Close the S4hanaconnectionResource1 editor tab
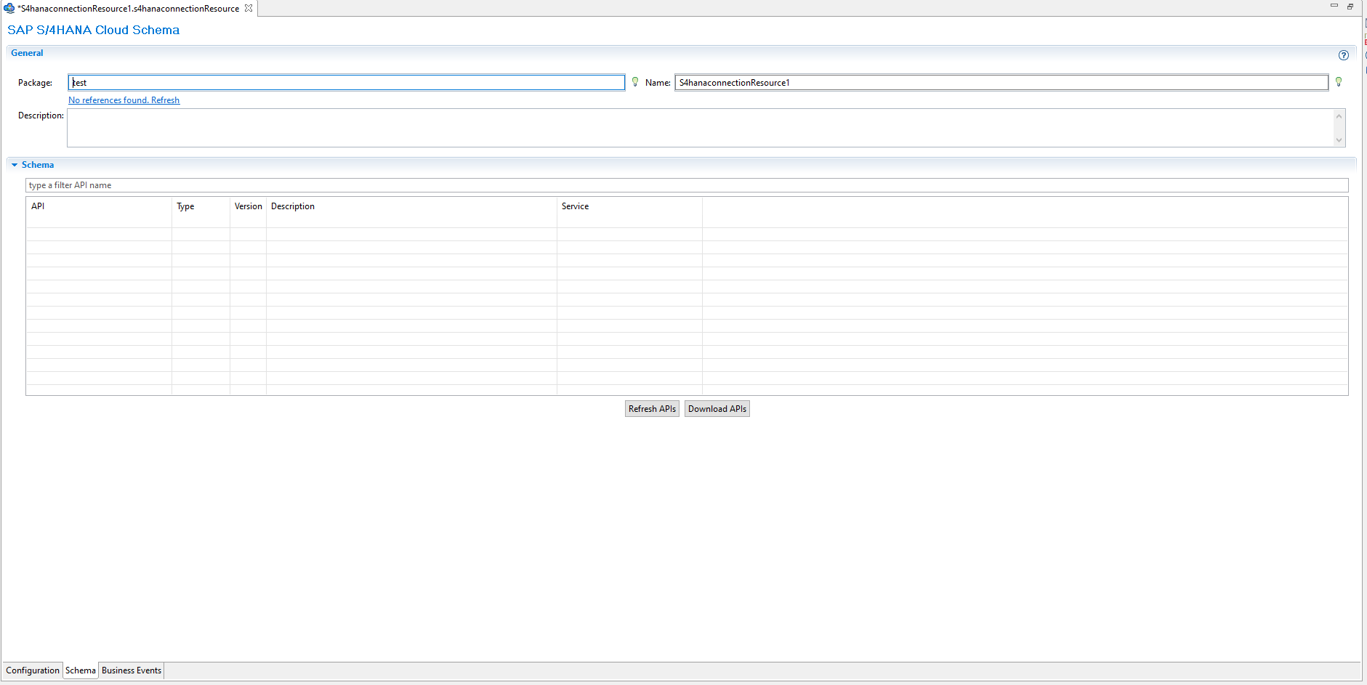 pos(249,8)
